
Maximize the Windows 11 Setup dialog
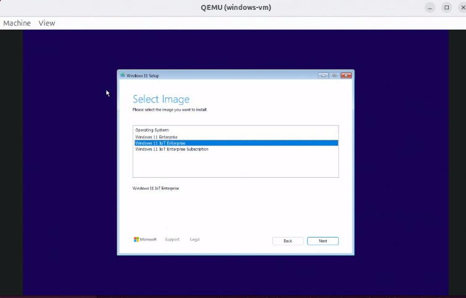pyautogui.click(x=335, y=75)
